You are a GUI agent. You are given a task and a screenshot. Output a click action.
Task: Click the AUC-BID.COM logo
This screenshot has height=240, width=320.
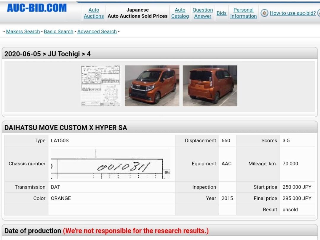pyautogui.click(x=37, y=8)
